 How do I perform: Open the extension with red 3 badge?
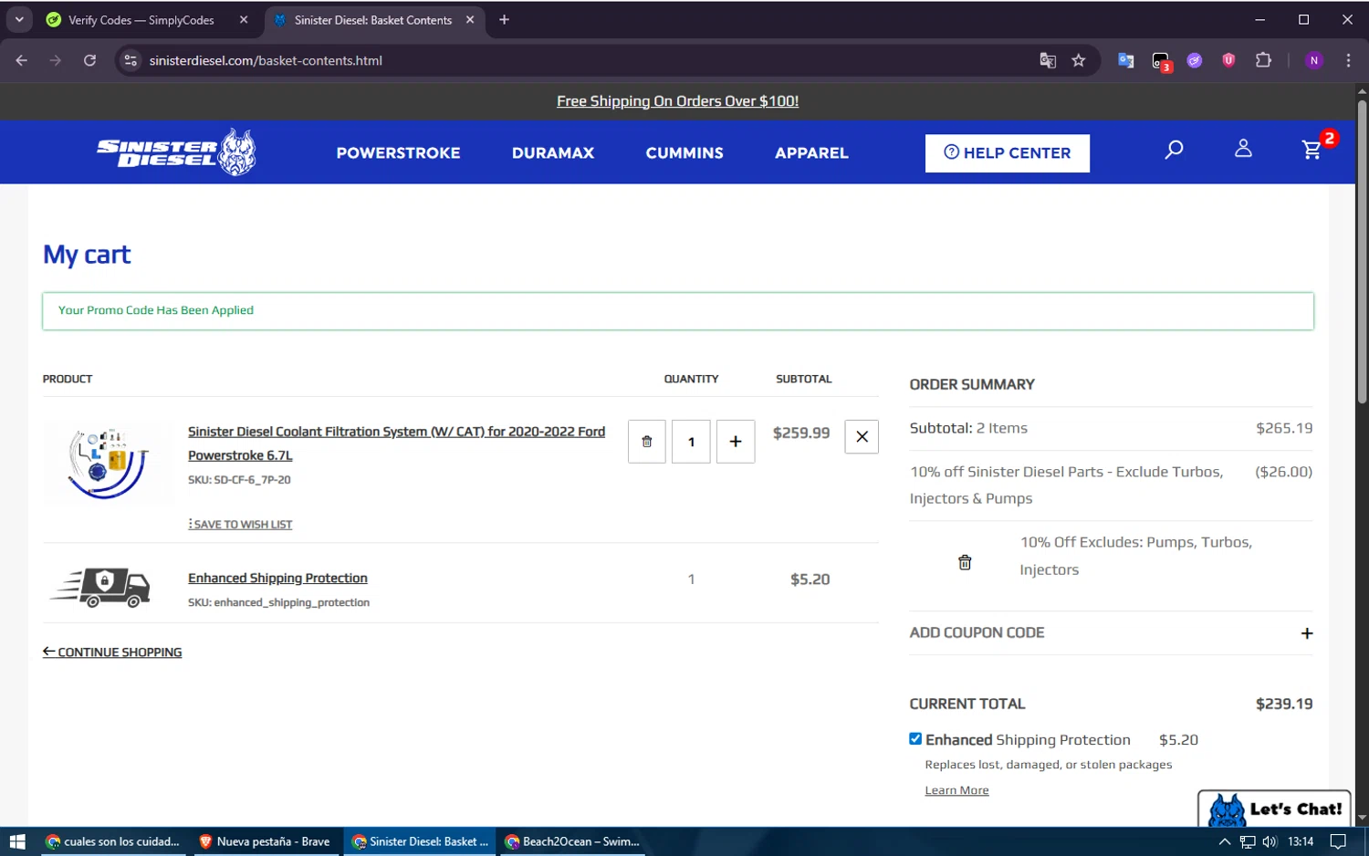[x=1161, y=61]
